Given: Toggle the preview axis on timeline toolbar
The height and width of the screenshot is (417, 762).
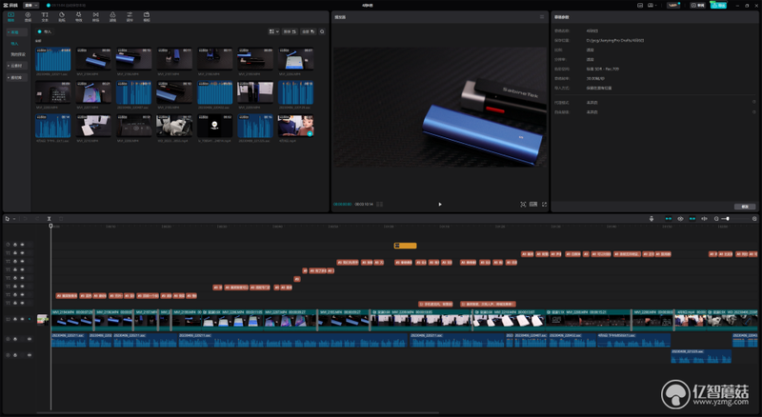Looking at the screenshot, I should (704, 219).
